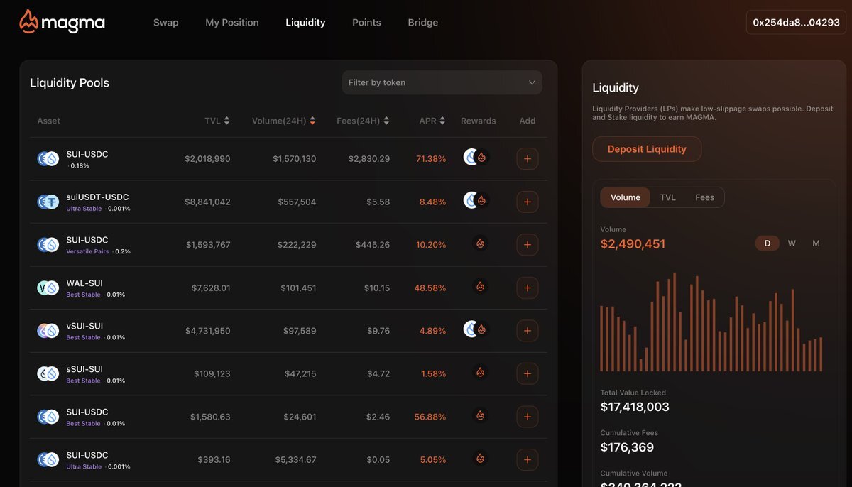Switch to the TVL chart tab
This screenshot has height=487, width=852.
tap(667, 197)
